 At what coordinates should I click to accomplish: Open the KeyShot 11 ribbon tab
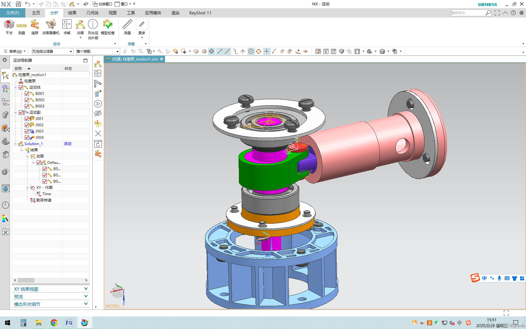pos(200,13)
